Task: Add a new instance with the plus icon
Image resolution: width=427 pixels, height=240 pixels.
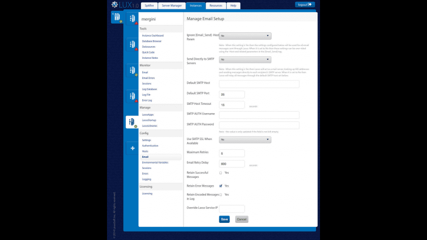Action: 133,148
